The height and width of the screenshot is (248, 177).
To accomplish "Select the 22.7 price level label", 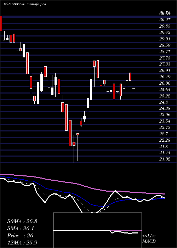I will pos(164,134).
